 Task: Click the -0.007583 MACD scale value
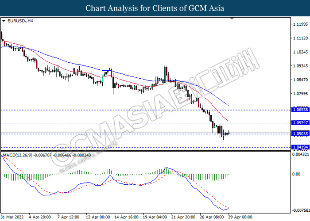point(301,210)
